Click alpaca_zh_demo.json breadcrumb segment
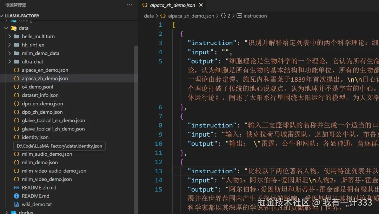This screenshot has height=214, width=379. pyautogui.click(x=191, y=16)
